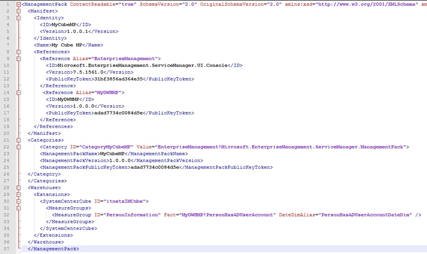Click line number 37 in the gutter
Viewport: 427px width, 254px height.
tap(7, 249)
